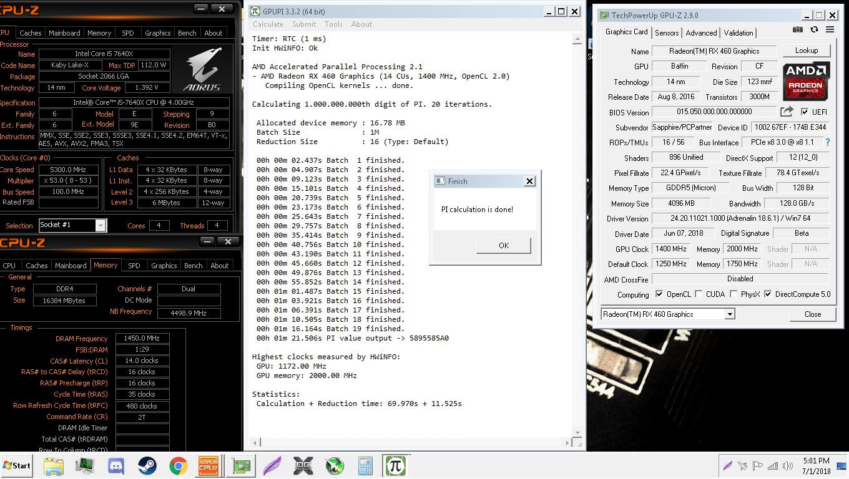Click the GPU-Z BIOS Version field
Image resolution: width=849 pixels, height=479 pixels.
(714, 112)
